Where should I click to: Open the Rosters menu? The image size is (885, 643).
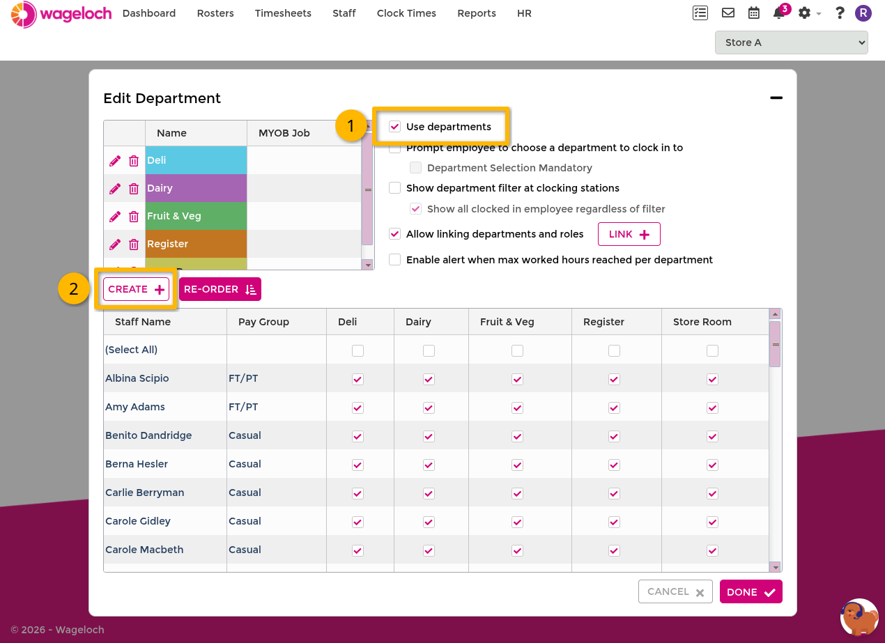tap(215, 13)
